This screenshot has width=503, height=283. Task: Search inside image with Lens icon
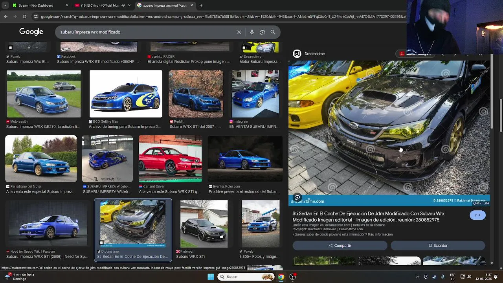point(297,198)
